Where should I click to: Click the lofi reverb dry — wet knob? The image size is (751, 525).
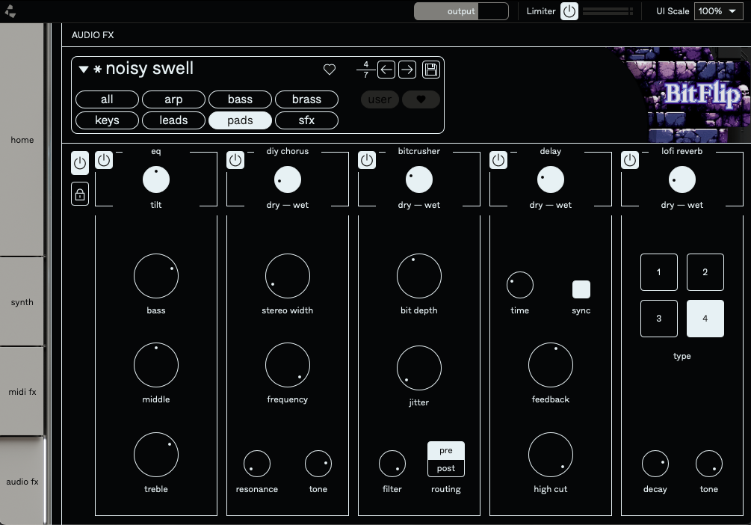[x=682, y=179]
